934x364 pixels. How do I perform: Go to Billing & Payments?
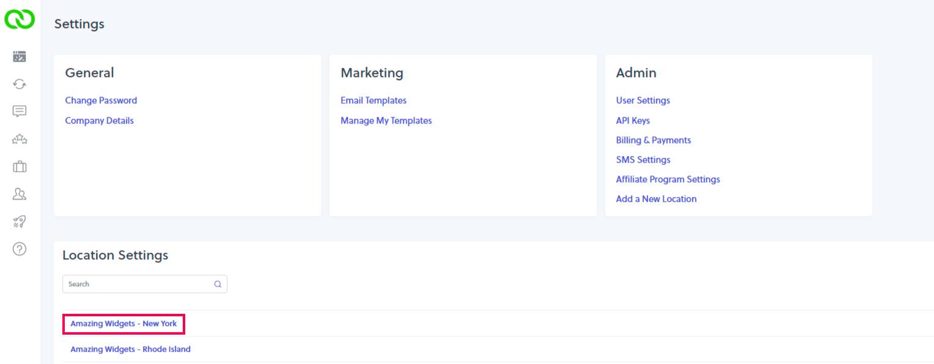[x=653, y=140]
